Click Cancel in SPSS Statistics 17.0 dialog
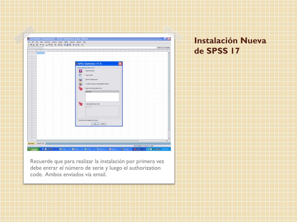The width and height of the screenshot is (297, 222). (103, 124)
